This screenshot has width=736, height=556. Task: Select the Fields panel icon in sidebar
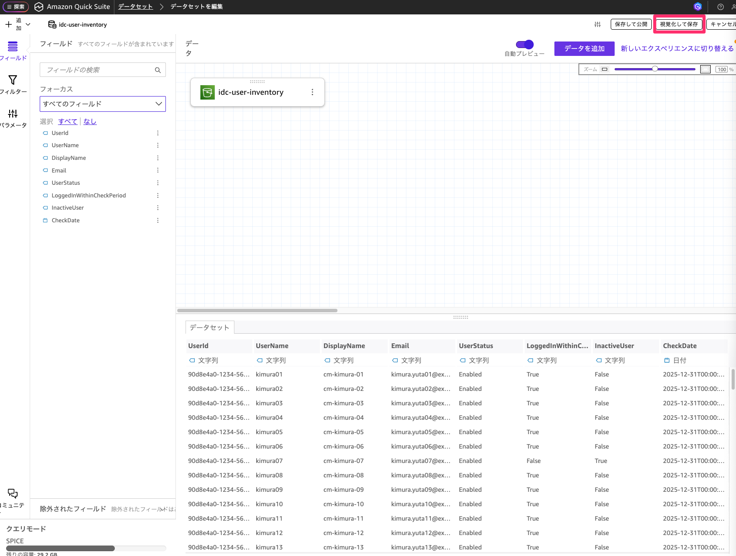pos(13,46)
